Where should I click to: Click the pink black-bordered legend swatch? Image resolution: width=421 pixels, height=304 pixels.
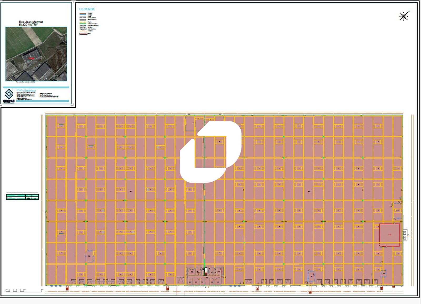coord(83,34)
